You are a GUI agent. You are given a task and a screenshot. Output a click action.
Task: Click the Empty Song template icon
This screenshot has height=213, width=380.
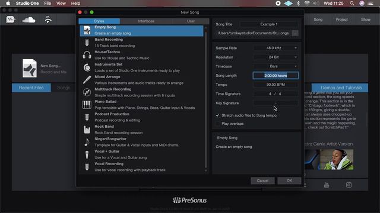87,30
